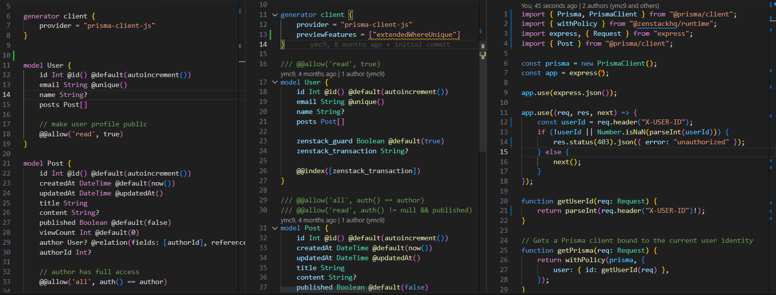Click line number 14 in the left editor gutter

[6, 95]
